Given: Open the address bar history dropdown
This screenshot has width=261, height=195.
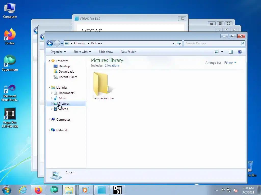Looking at the screenshot, I should click(173, 43).
